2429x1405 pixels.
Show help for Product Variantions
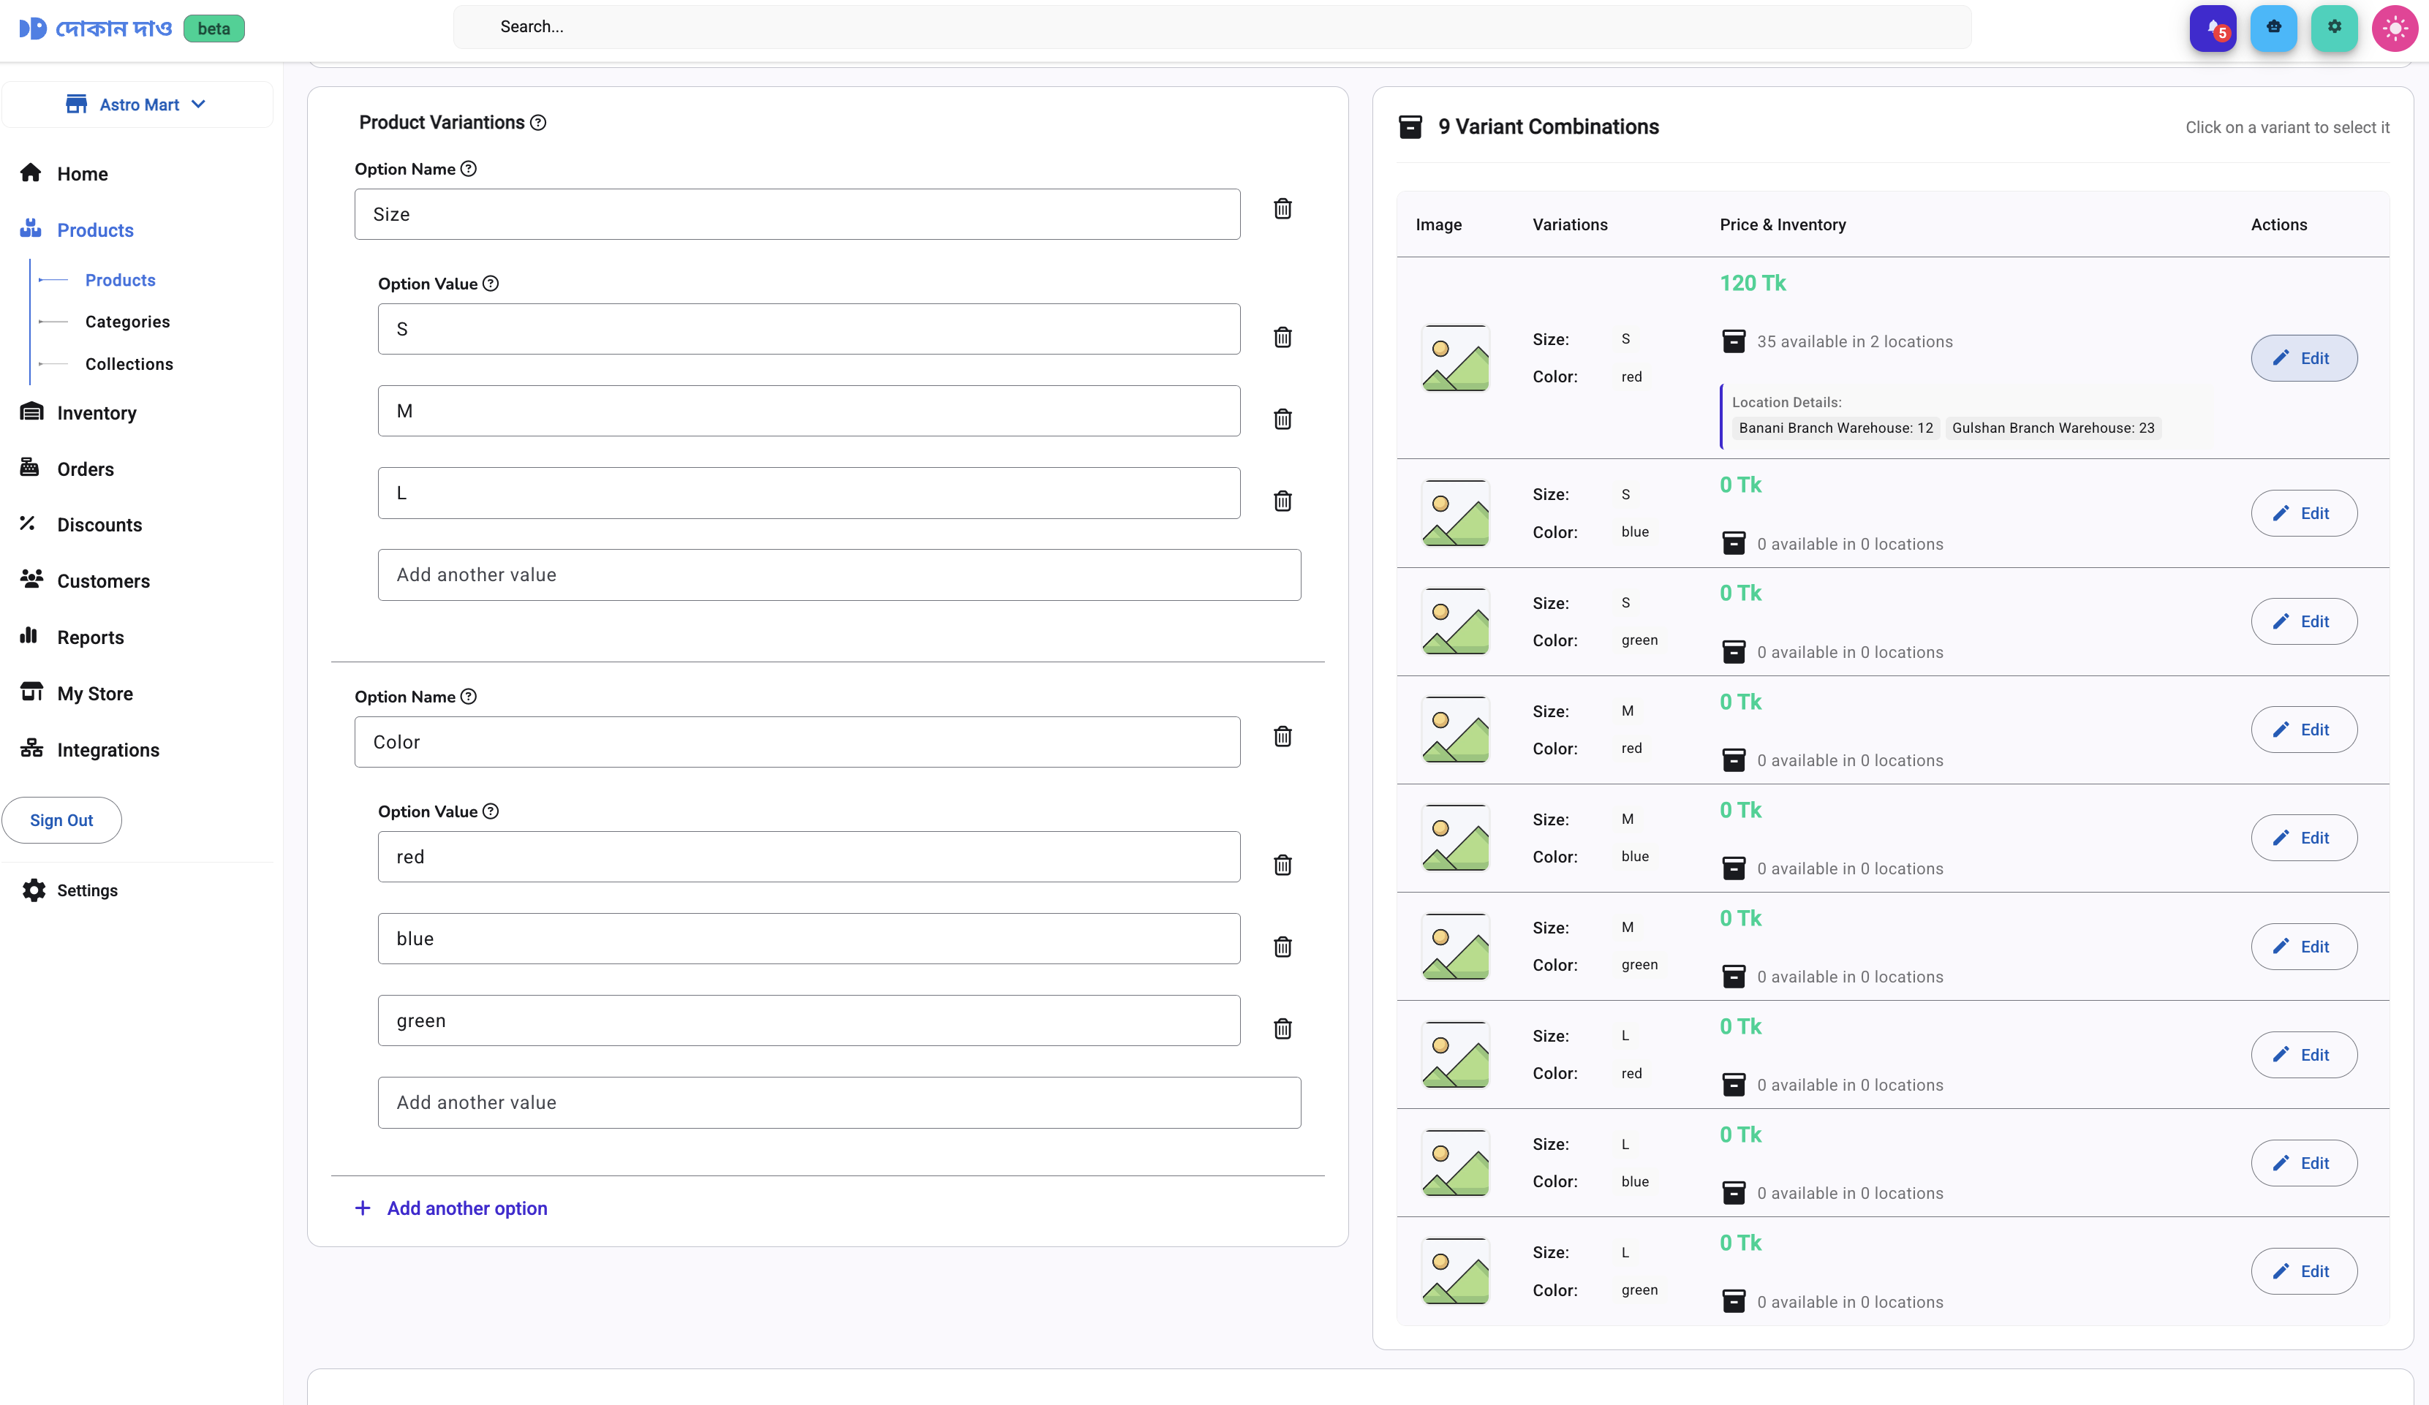tap(539, 124)
